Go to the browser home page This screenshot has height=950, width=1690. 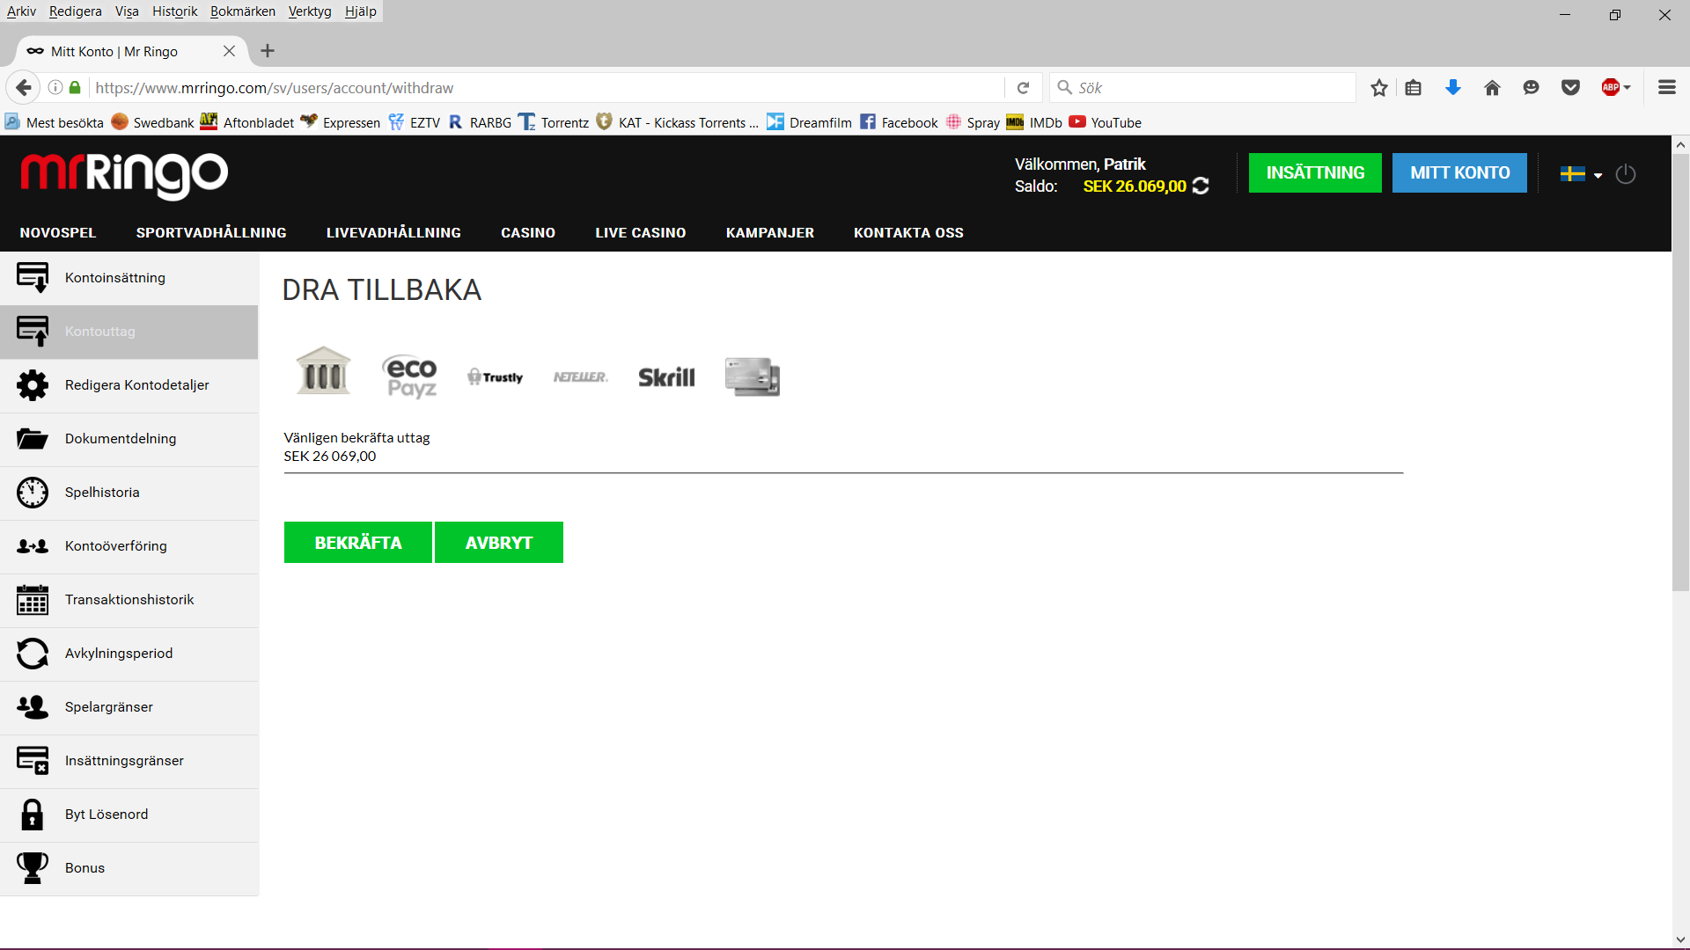(1492, 88)
